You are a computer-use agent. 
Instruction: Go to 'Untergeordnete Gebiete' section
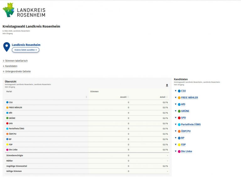click(x=18, y=72)
